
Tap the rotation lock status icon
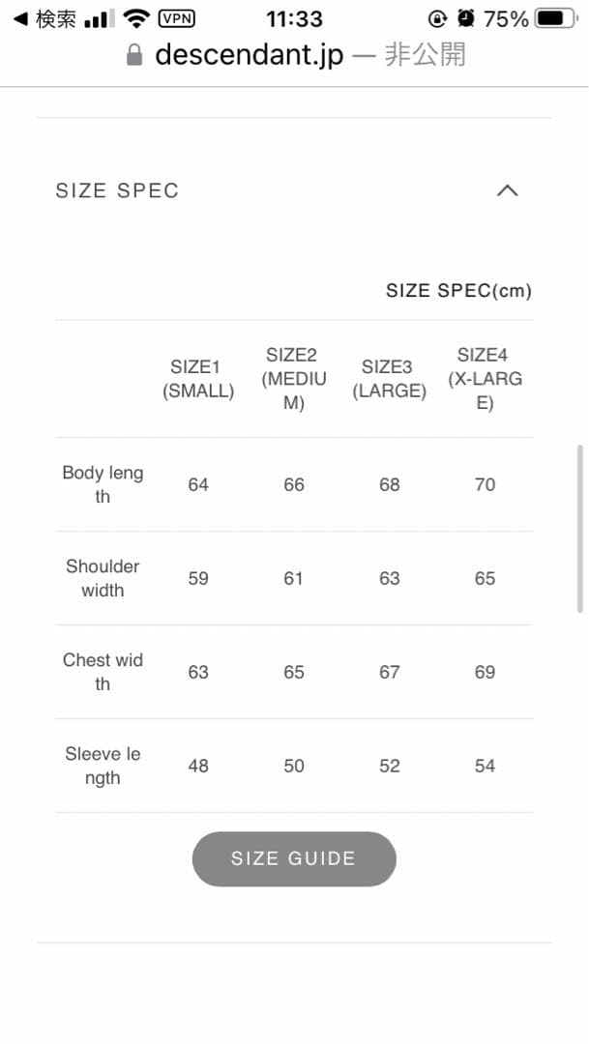[438, 18]
